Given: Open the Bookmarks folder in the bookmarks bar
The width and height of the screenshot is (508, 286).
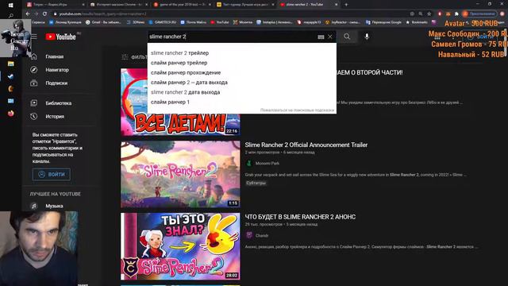Looking at the screenshot, I should 417,22.
